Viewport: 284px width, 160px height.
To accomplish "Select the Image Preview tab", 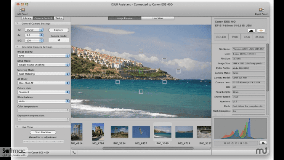I will 124,18.
